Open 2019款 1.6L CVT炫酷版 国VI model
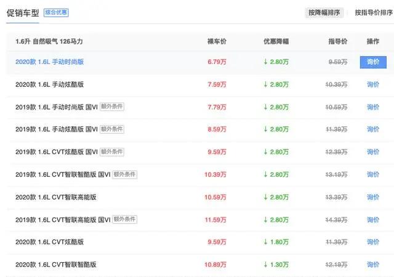The image size is (394, 277). coord(57,152)
